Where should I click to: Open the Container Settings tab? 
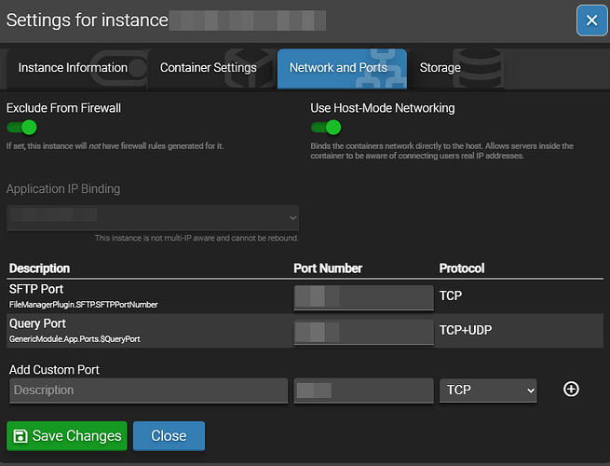pos(208,68)
